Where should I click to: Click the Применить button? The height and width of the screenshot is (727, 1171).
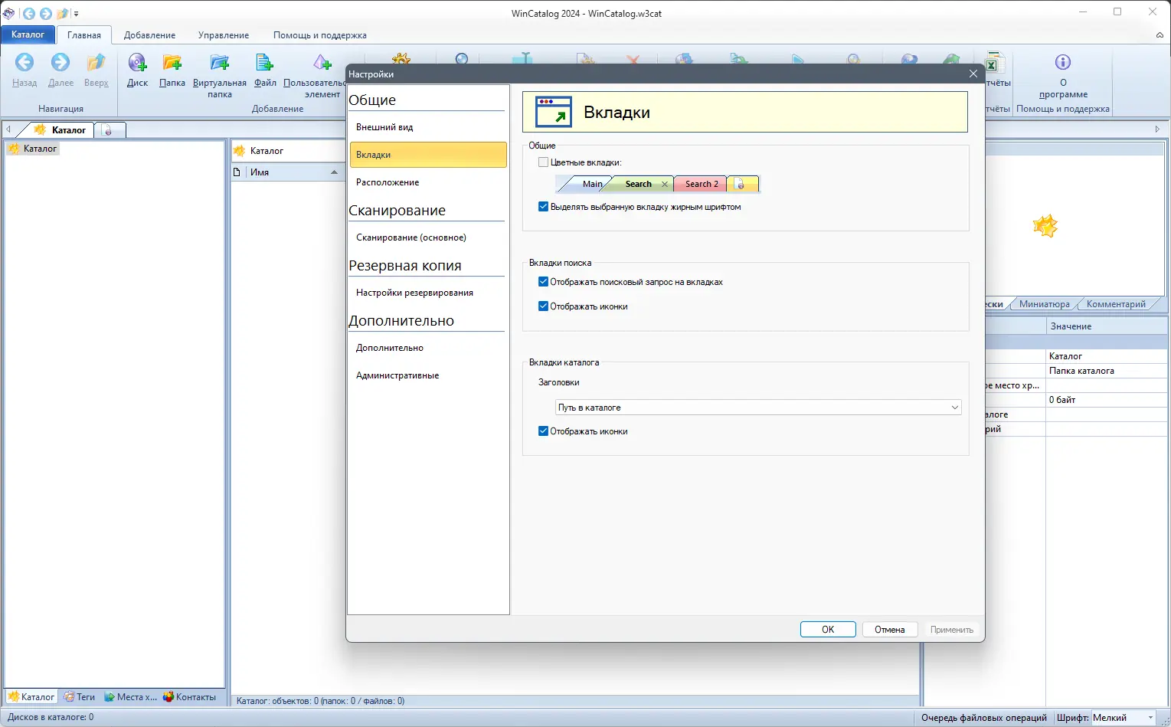point(952,630)
